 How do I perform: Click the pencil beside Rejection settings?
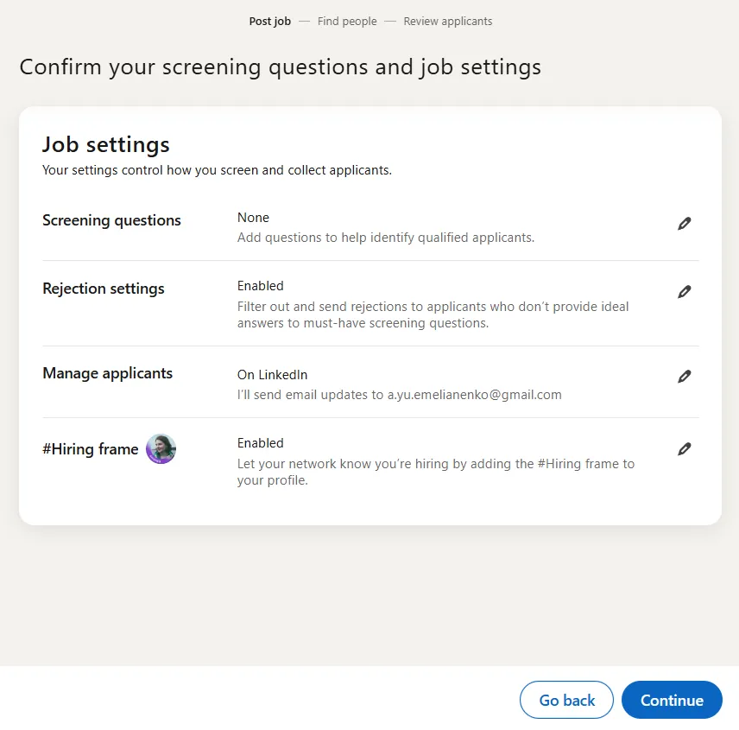(685, 291)
